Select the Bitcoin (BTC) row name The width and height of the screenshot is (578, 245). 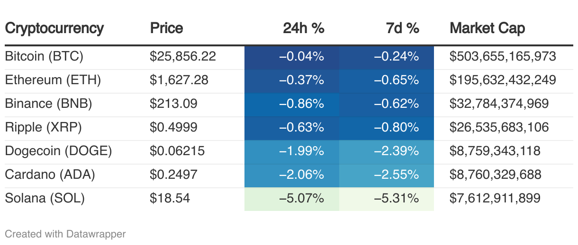click(44, 57)
